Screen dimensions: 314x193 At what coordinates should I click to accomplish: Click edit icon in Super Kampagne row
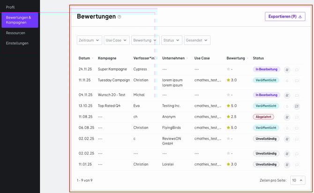287,69
